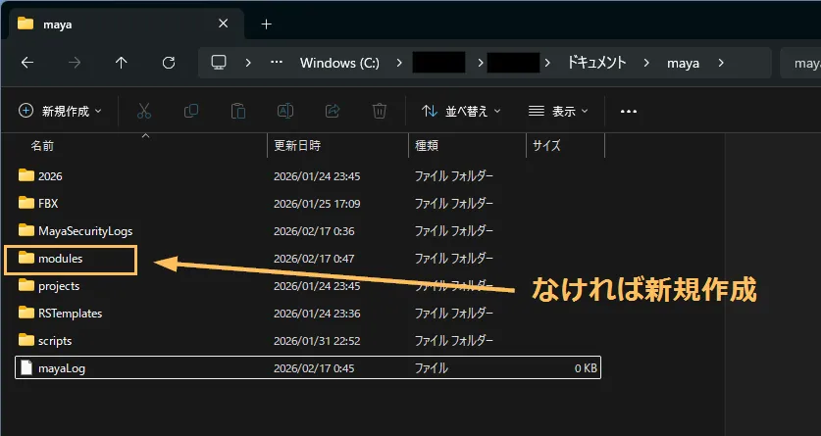The image size is (821, 436).
Task: Select the MayaSecurityLogs folder
Action: coord(84,231)
